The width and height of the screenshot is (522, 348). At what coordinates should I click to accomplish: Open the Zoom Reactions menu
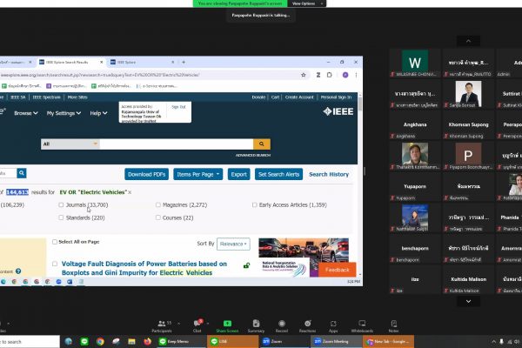pyautogui.click(x=308, y=326)
